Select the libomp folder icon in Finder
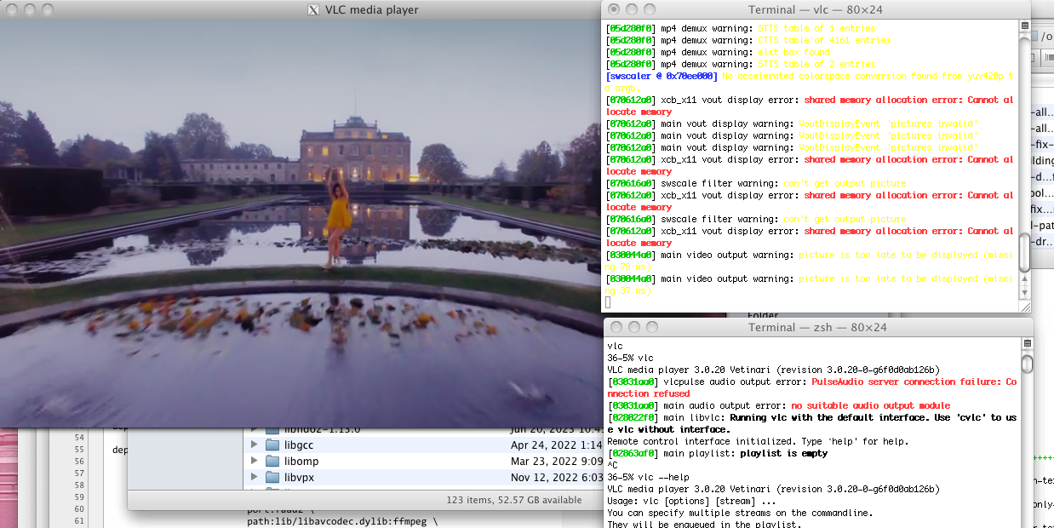The height and width of the screenshot is (528, 1054). click(272, 462)
